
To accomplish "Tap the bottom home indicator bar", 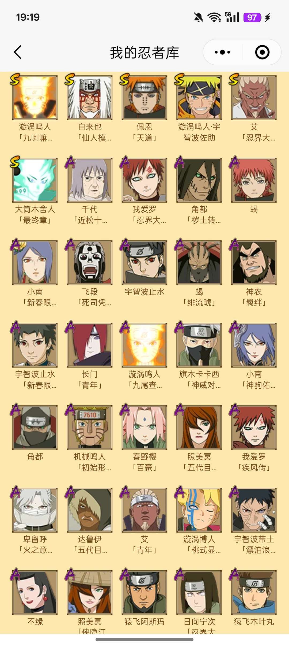I will [x=144, y=639].
